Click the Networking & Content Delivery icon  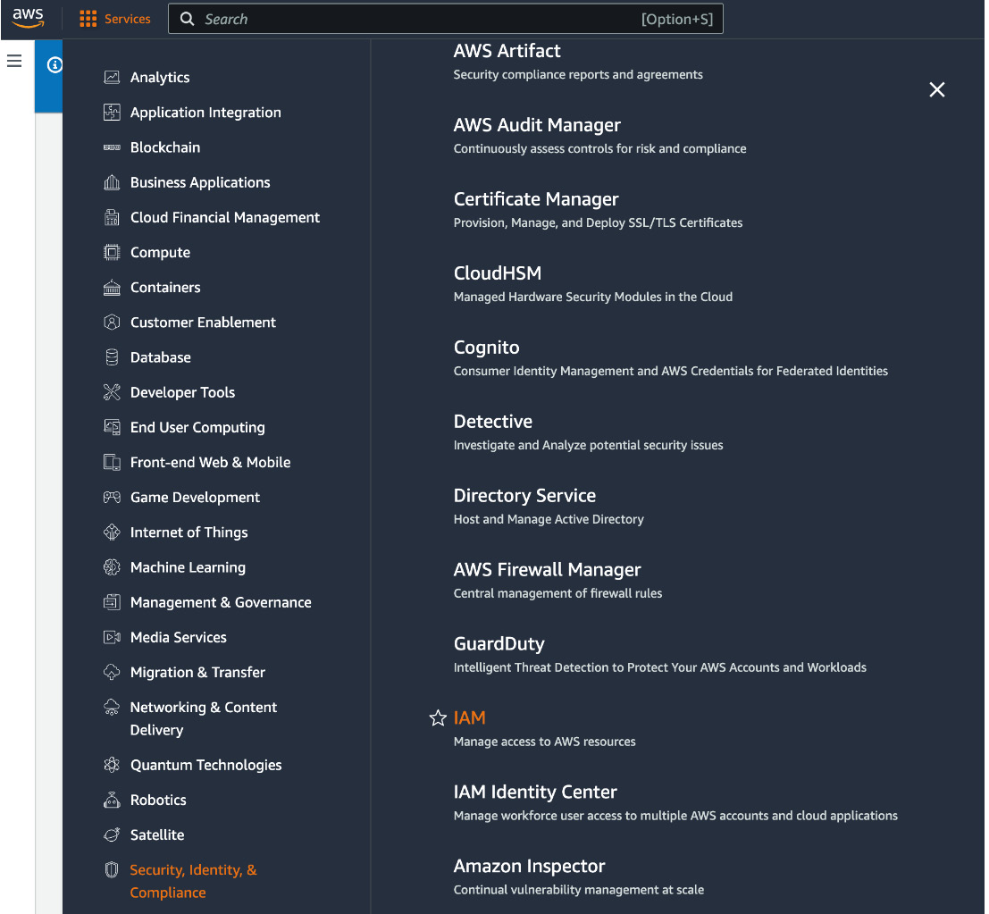click(112, 707)
